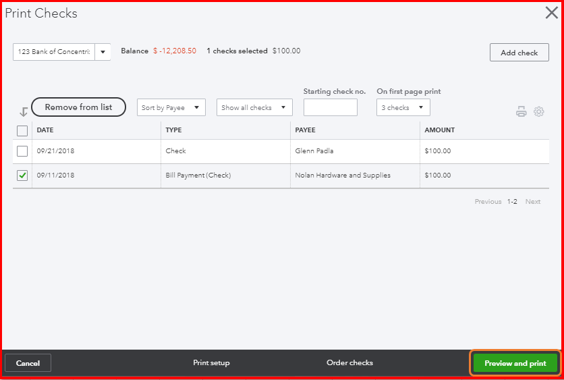The width and height of the screenshot is (564, 380).
Task: Open table settings gear icon
Action: pos(538,111)
